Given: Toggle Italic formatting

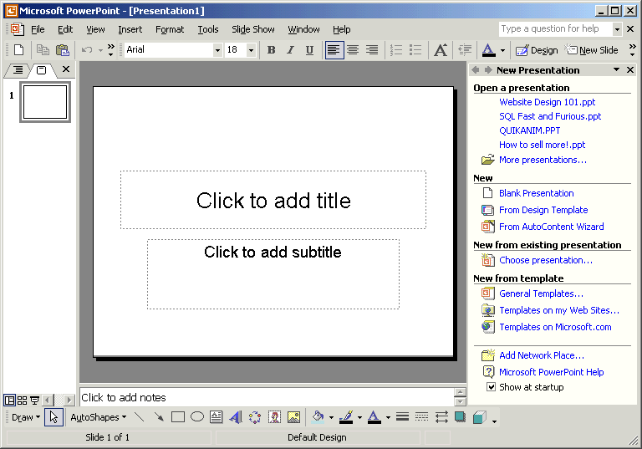Looking at the screenshot, I should 290,50.
